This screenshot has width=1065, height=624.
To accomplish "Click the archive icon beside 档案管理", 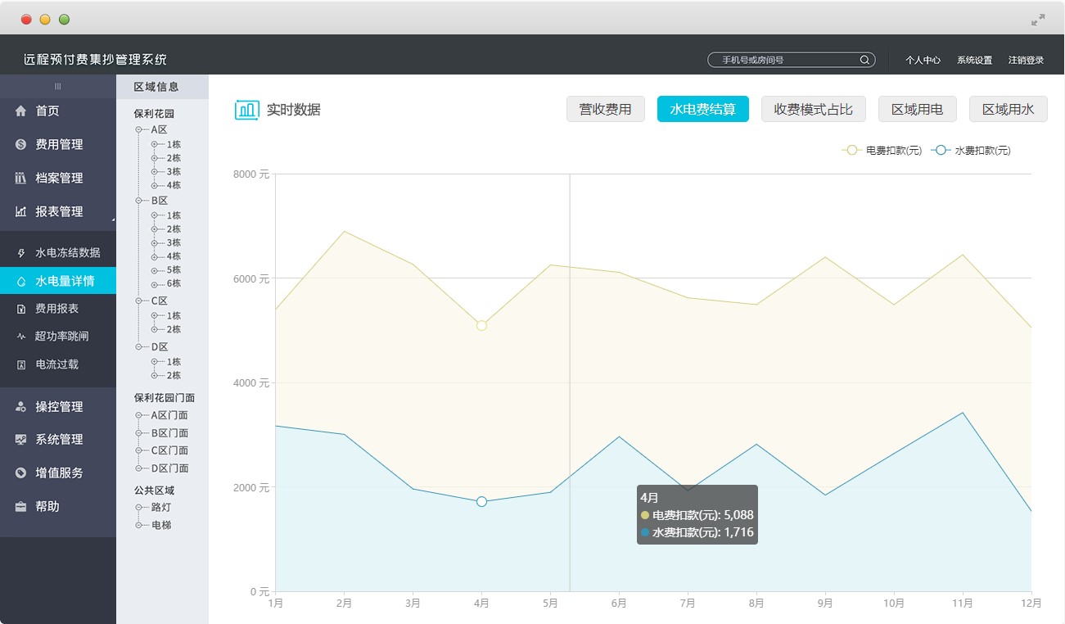I will 20,178.
